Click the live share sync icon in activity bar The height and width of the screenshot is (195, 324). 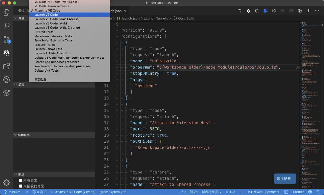pos(6,93)
